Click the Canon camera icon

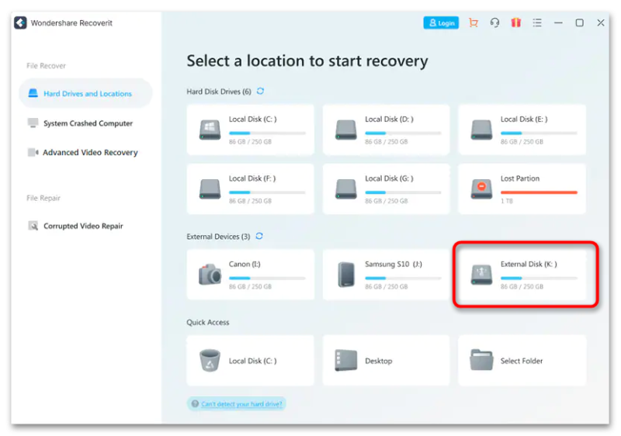[210, 274]
